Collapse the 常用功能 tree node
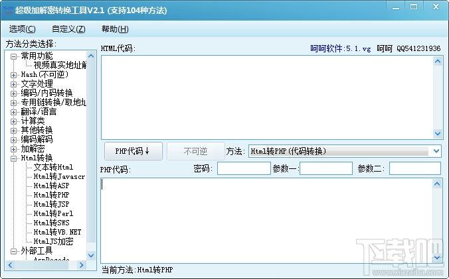 (x=13, y=56)
